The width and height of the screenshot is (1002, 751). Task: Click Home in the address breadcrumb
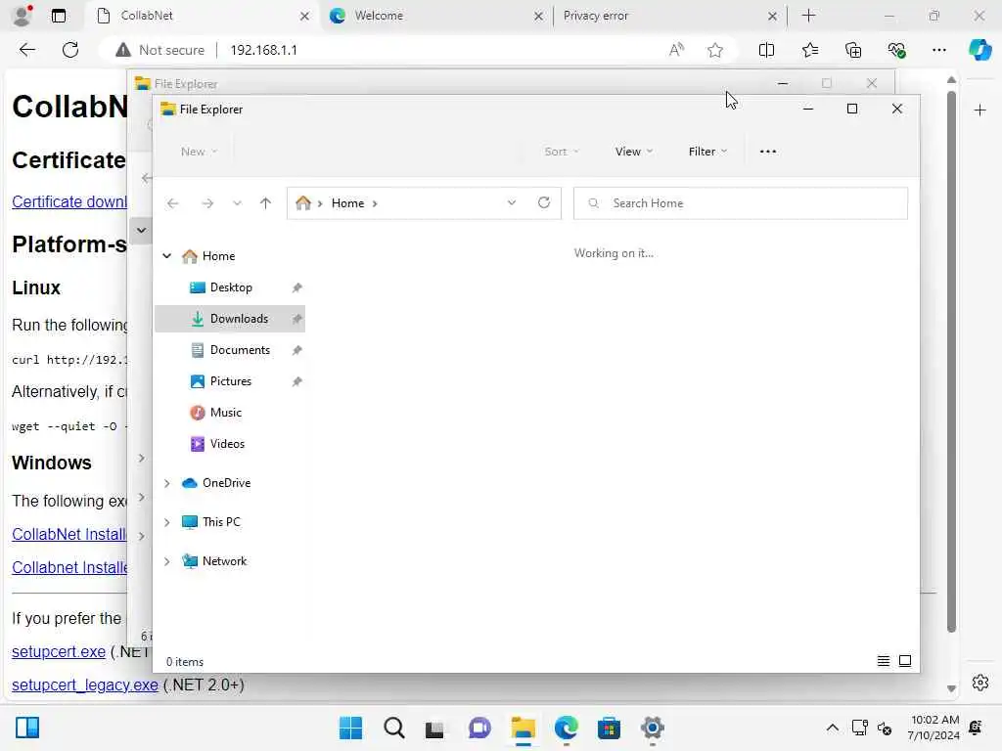coord(347,203)
